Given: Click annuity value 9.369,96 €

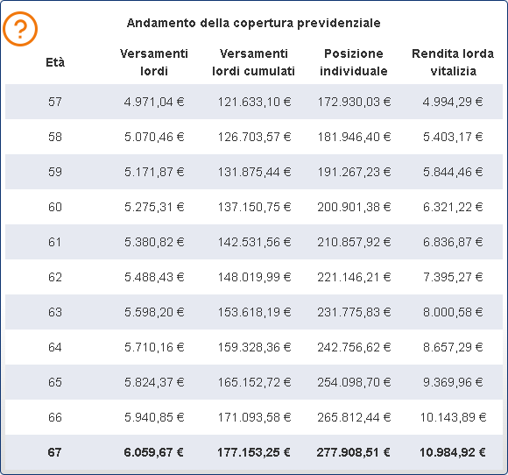Looking at the screenshot, I should point(453,382).
